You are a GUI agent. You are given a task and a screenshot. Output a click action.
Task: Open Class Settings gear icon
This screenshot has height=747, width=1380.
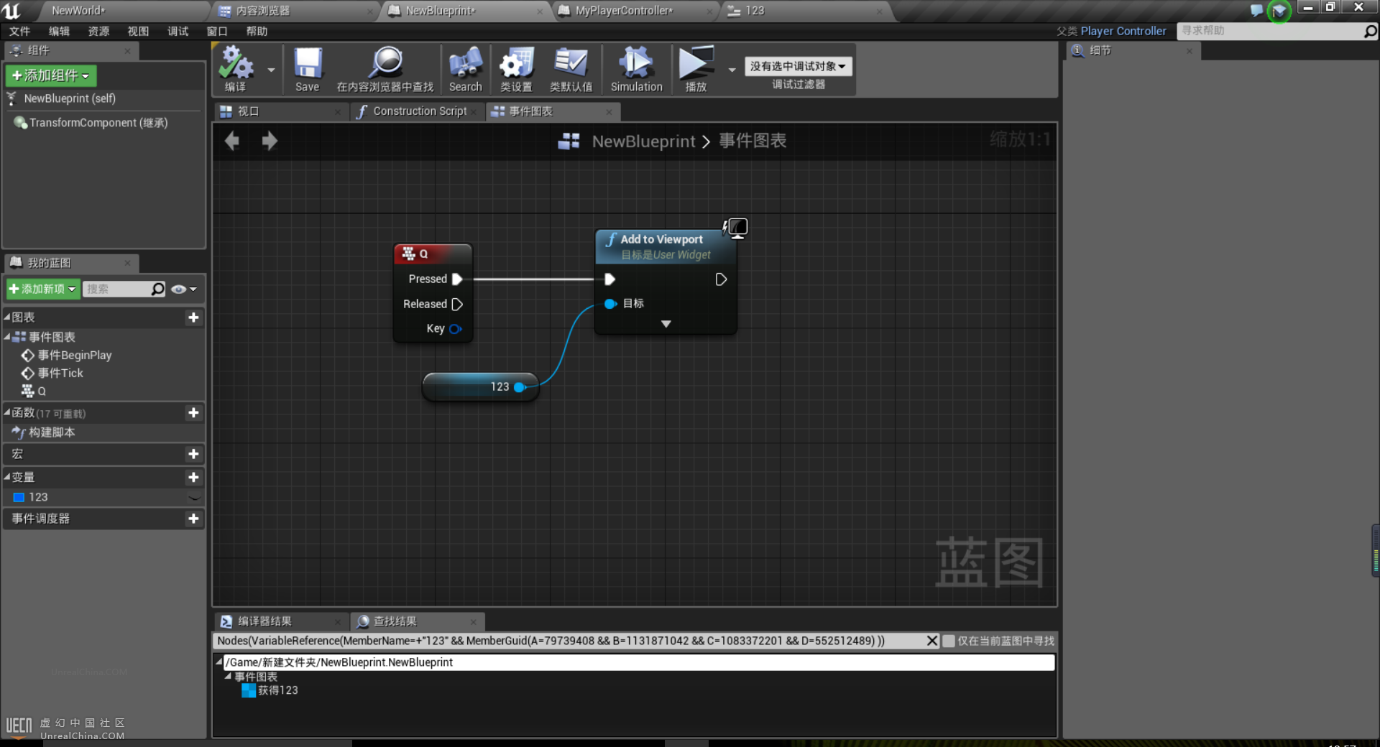tap(516, 68)
